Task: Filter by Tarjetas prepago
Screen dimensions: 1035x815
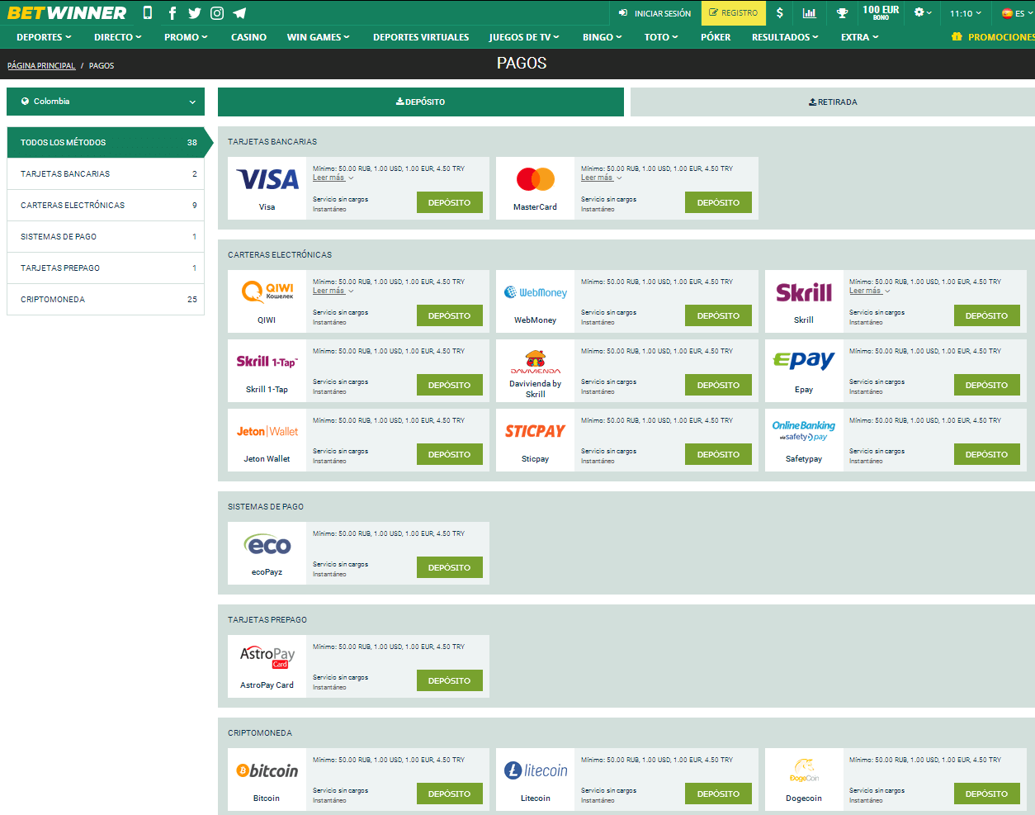Action: 106,268
